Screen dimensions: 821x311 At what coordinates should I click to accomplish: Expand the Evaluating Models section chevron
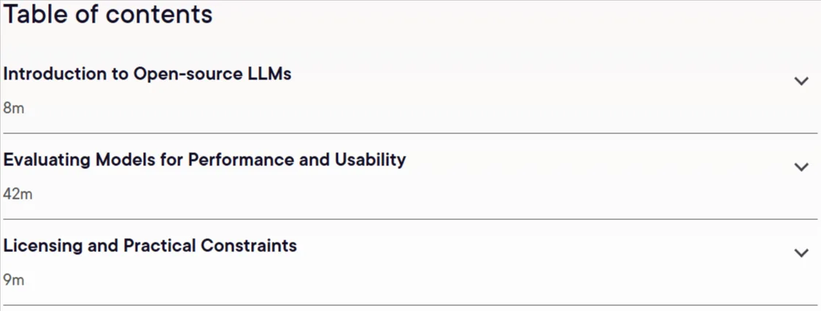[x=801, y=167]
